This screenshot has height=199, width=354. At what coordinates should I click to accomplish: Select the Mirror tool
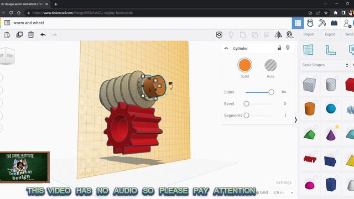[x=278, y=35]
